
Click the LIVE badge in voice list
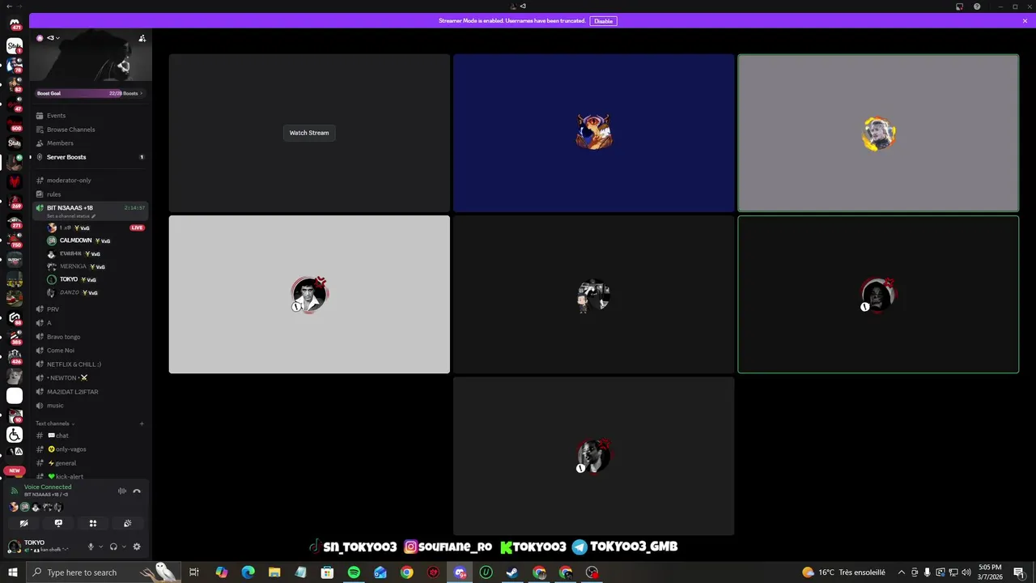pyautogui.click(x=138, y=228)
